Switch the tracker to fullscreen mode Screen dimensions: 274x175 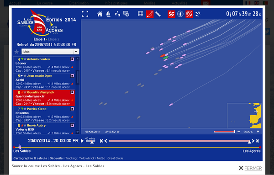click(x=85, y=14)
